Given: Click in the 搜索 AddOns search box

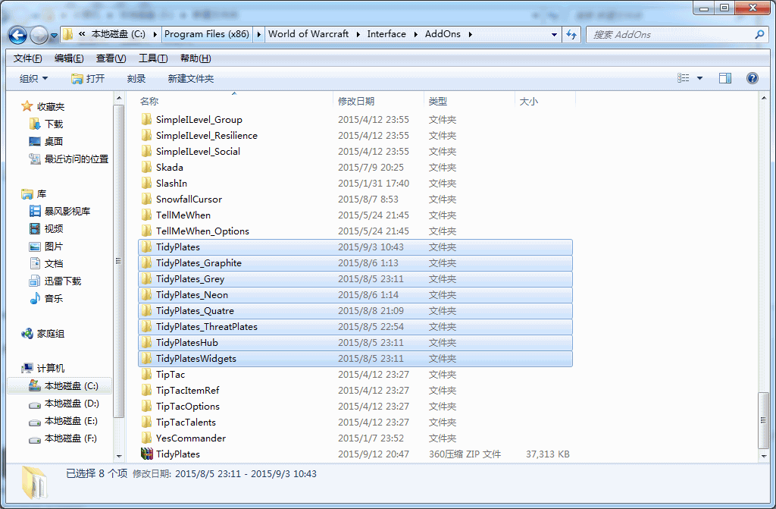Looking at the screenshot, I should pos(671,34).
